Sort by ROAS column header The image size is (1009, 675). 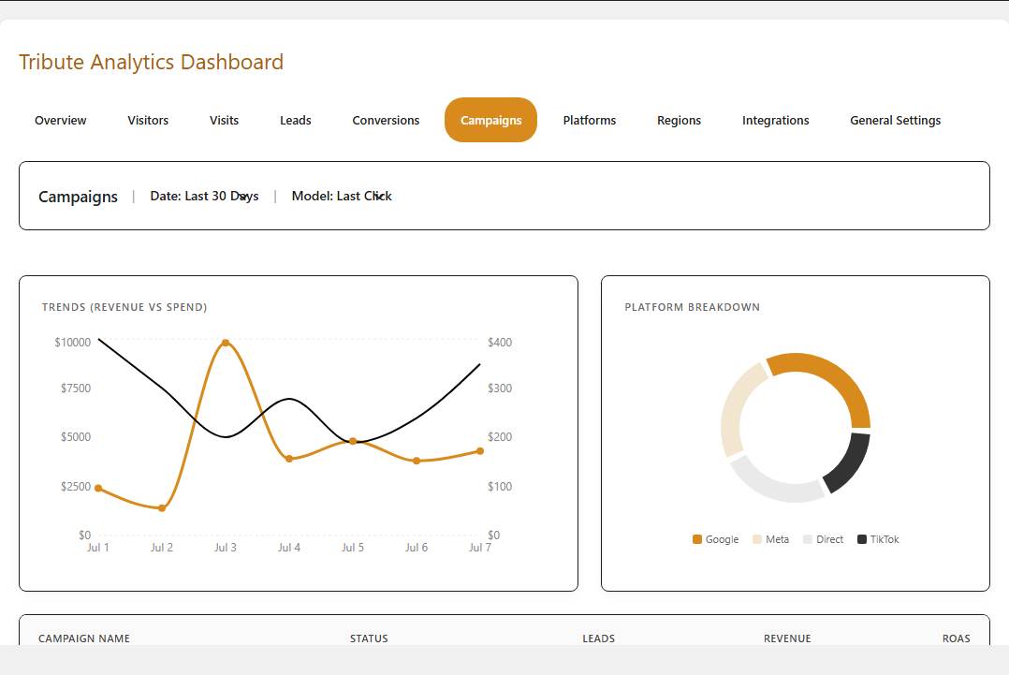(957, 638)
